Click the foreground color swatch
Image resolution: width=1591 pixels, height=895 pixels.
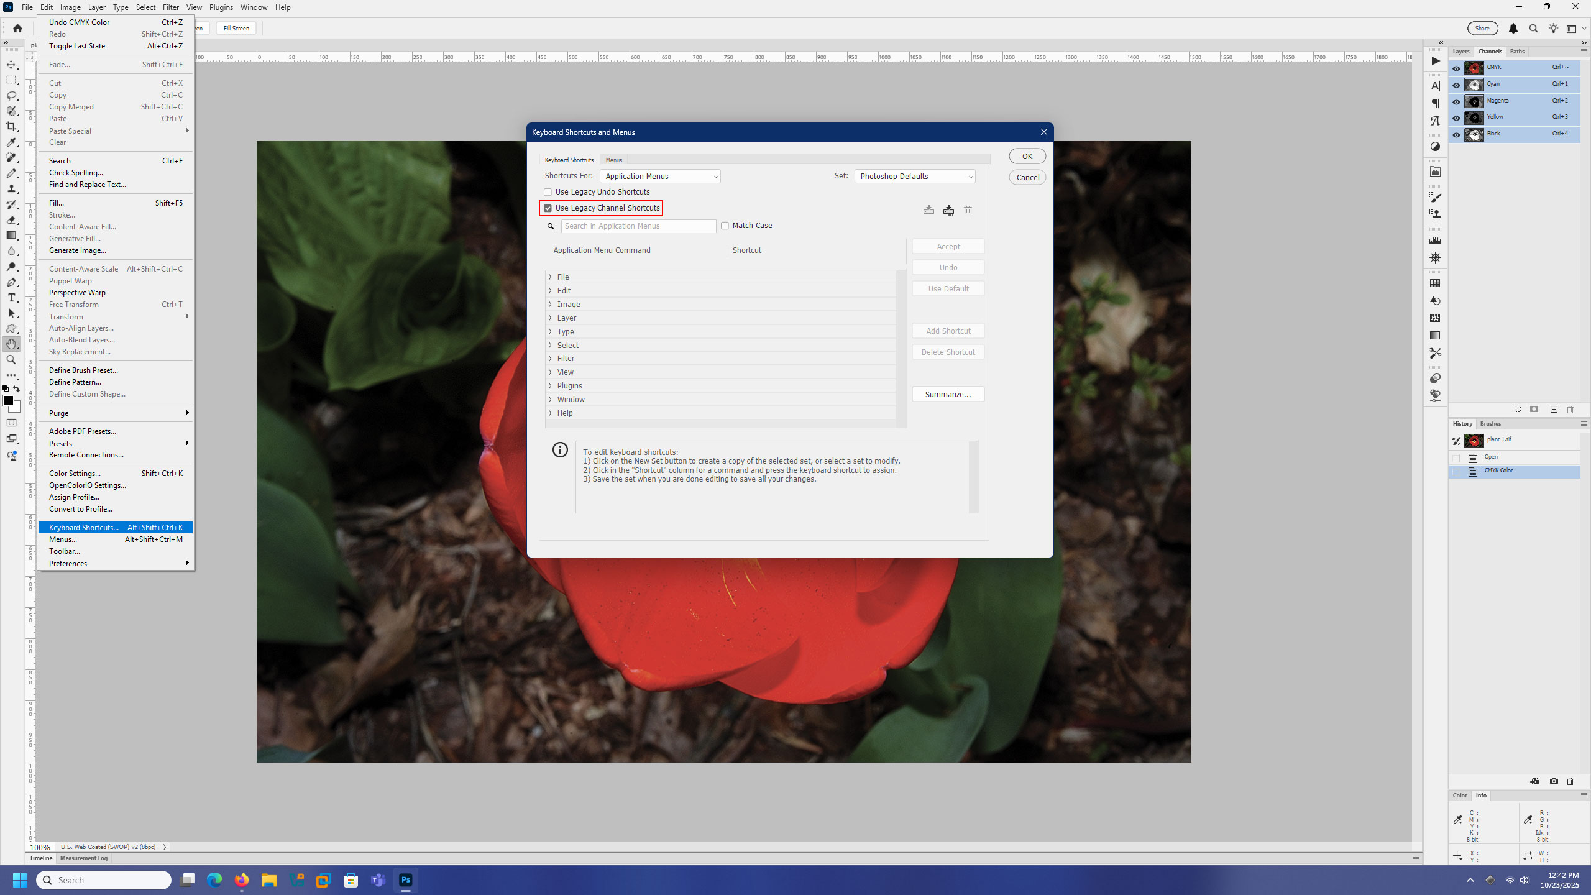pyautogui.click(x=8, y=401)
